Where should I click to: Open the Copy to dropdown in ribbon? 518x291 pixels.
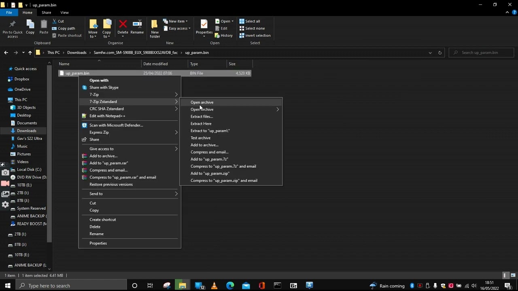point(106,28)
